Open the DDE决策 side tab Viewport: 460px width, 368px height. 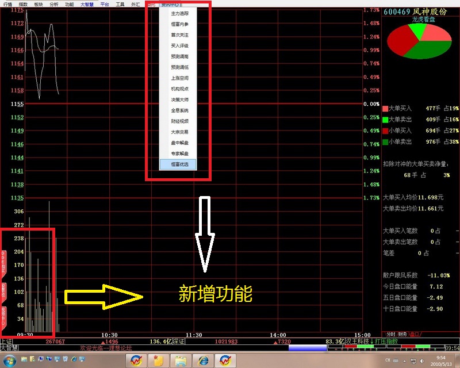point(4,264)
